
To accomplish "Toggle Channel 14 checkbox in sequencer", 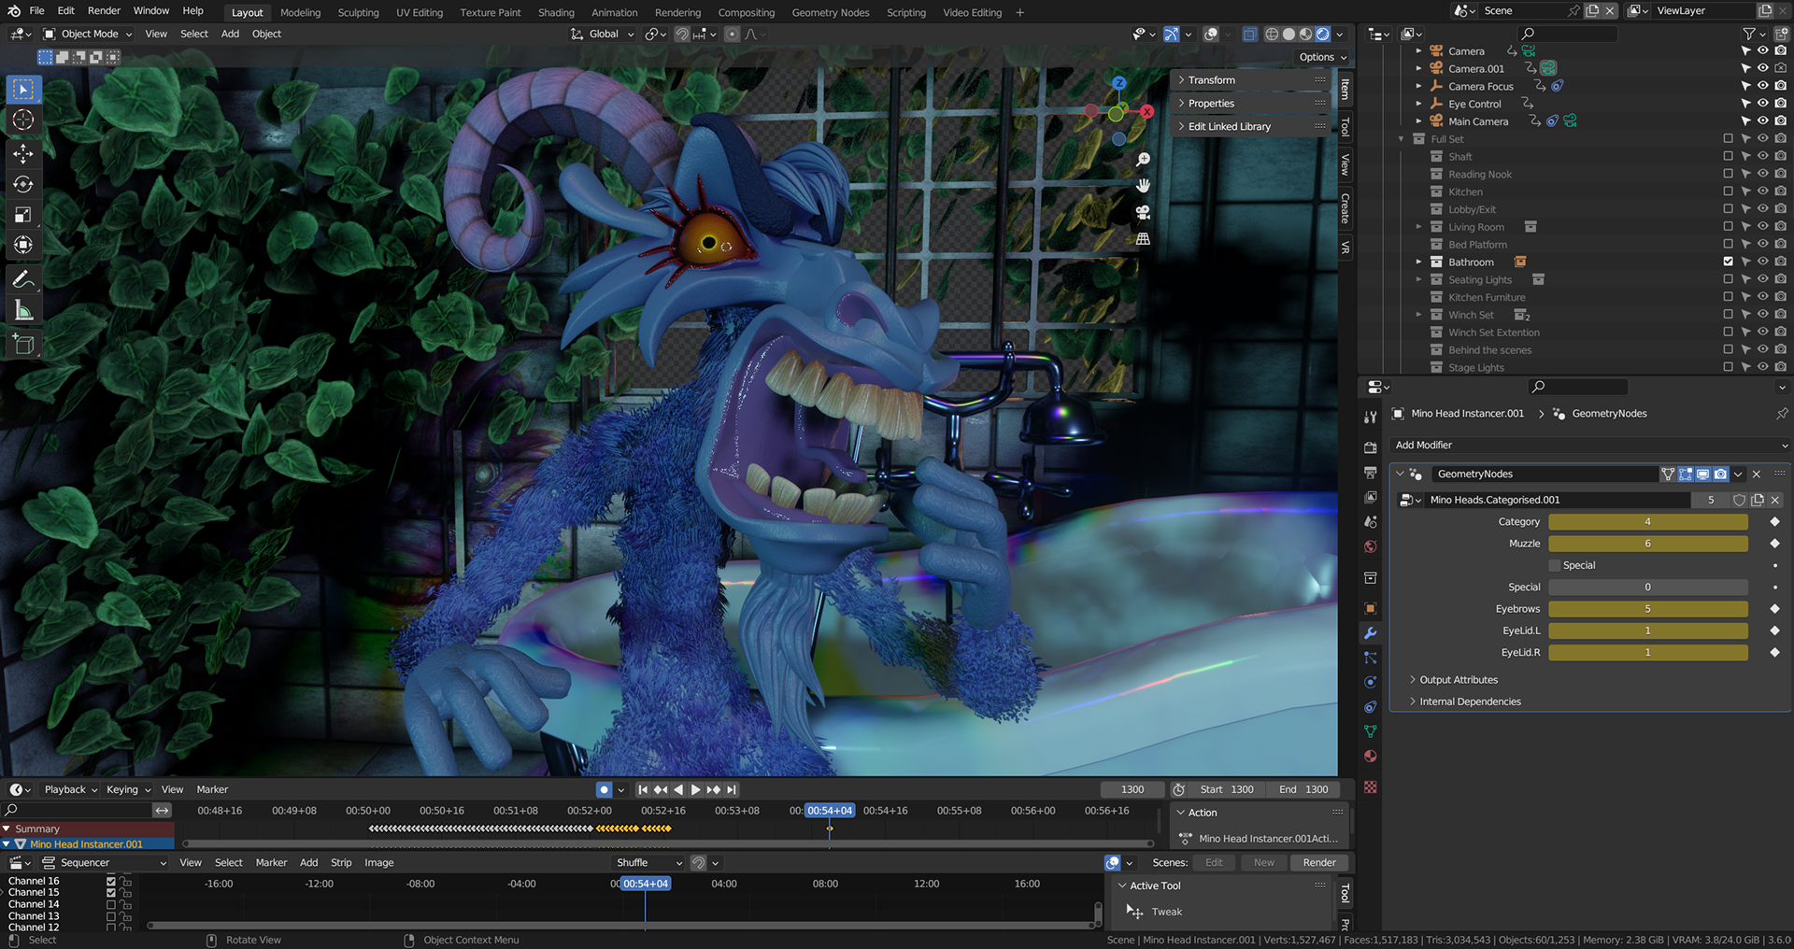I will pos(111,904).
